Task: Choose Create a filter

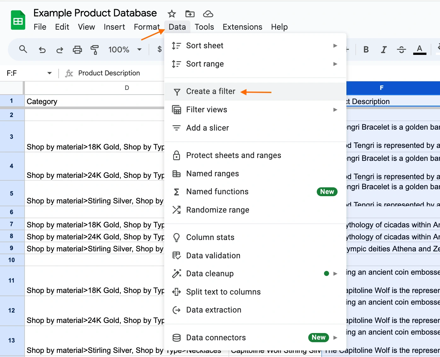Action: [255, 91]
